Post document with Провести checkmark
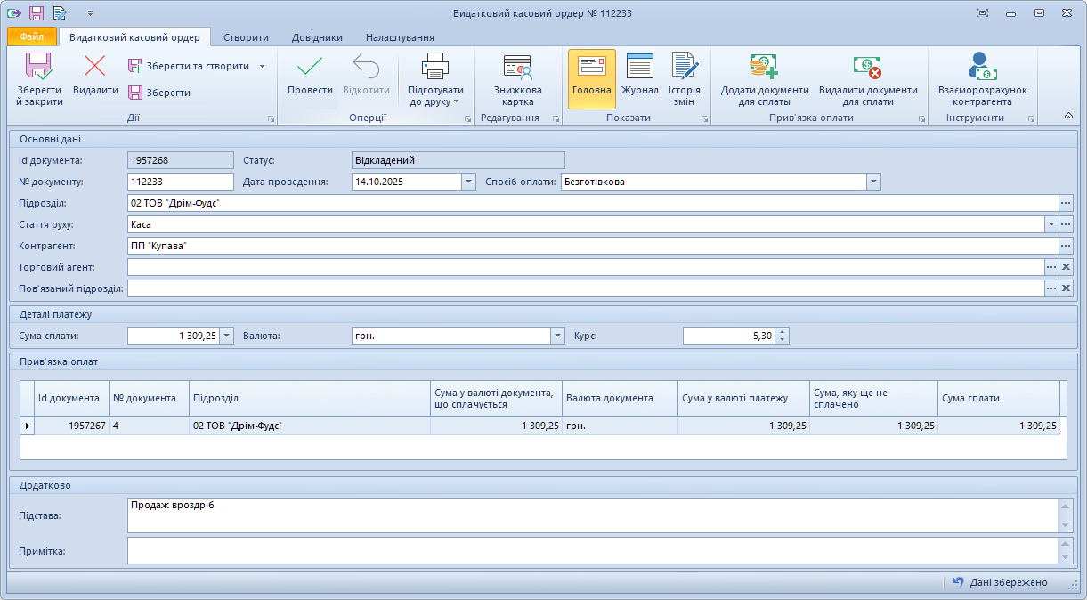This screenshot has height=600, width=1087. tap(310, 68)
